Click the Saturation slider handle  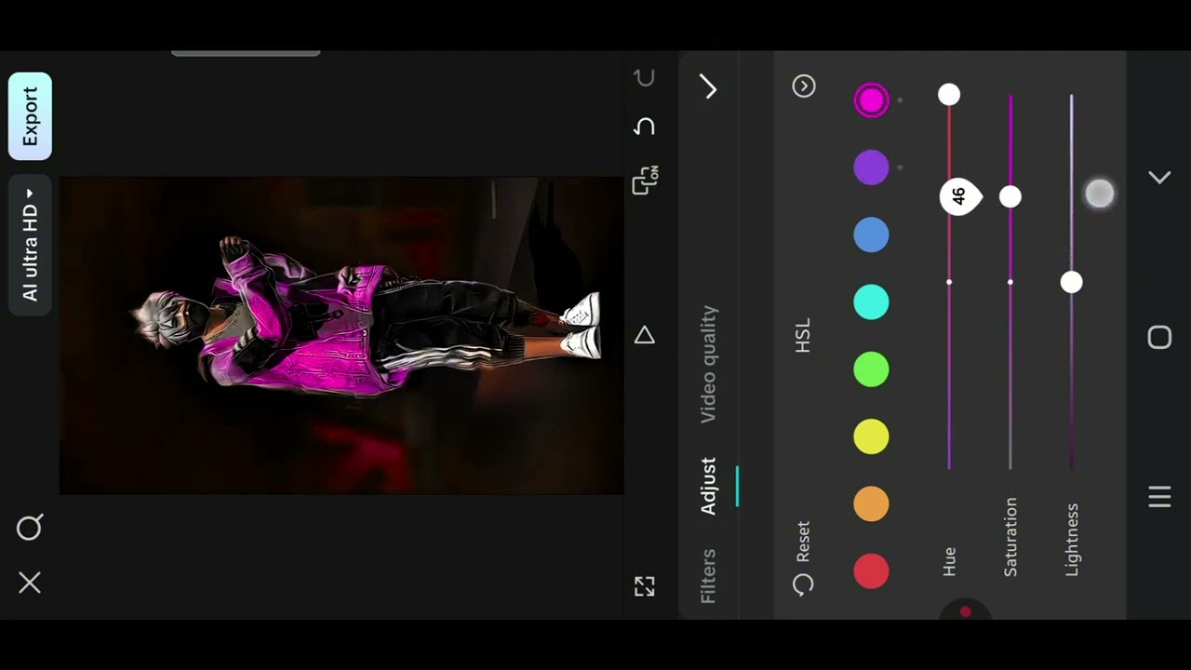pos(1010,196)
